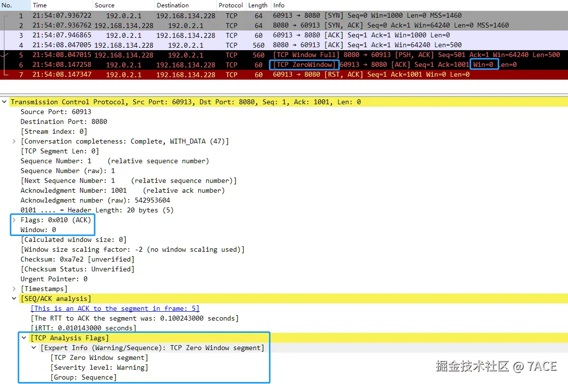Select packet 7, the RST, ACK segment

click(x=284, y=74)
